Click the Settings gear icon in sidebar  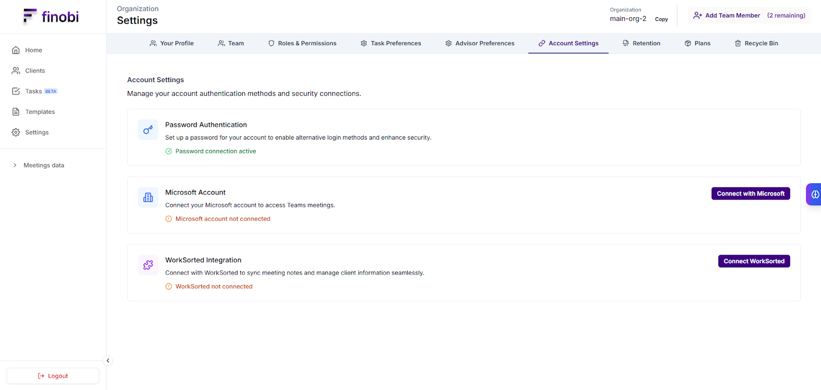[x=16, y=132]
